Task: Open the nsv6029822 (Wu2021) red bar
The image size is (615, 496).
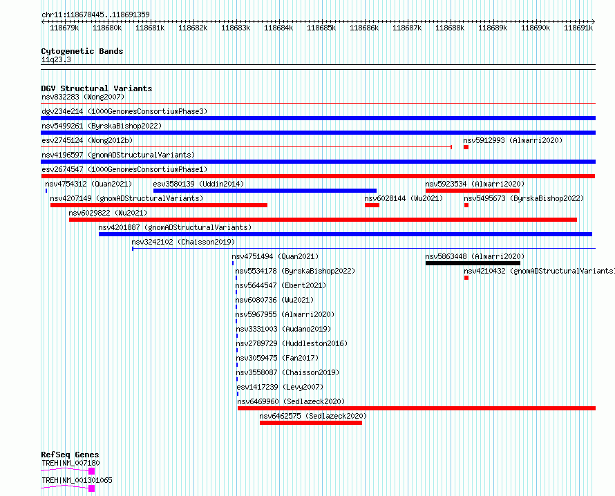Action: 323,220
